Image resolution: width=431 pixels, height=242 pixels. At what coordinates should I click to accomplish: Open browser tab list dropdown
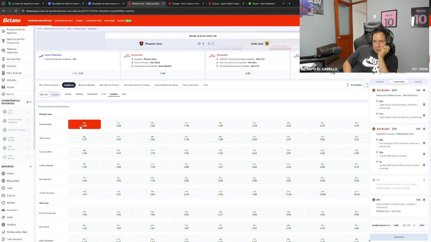click(3, 4)
